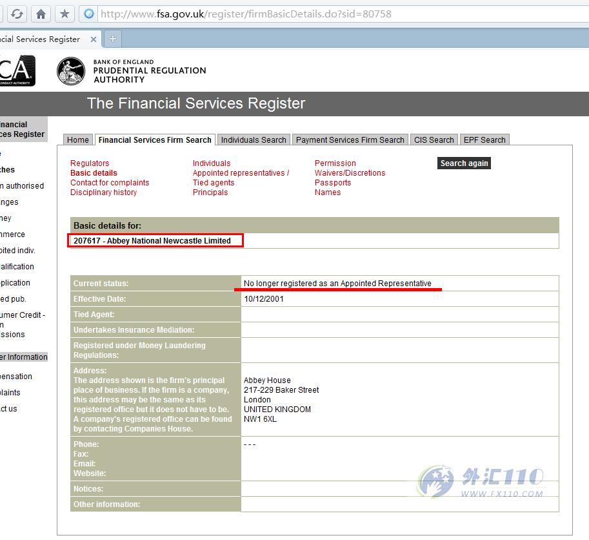
Task: Click sidebar link ending 'ensation'
Action: pos(16,377)
